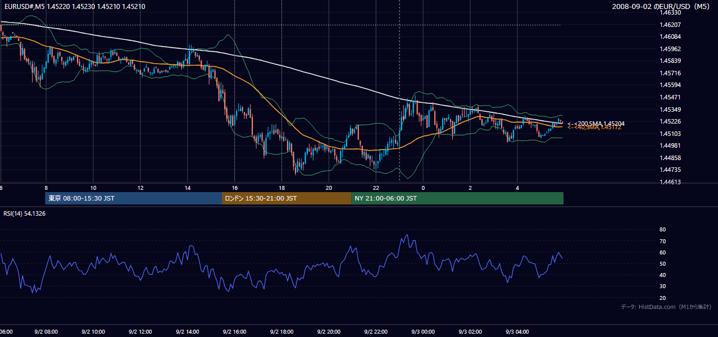Click price axis label 1.45962
The width and height of the screenshot is (718, 337).
(670, 49)
